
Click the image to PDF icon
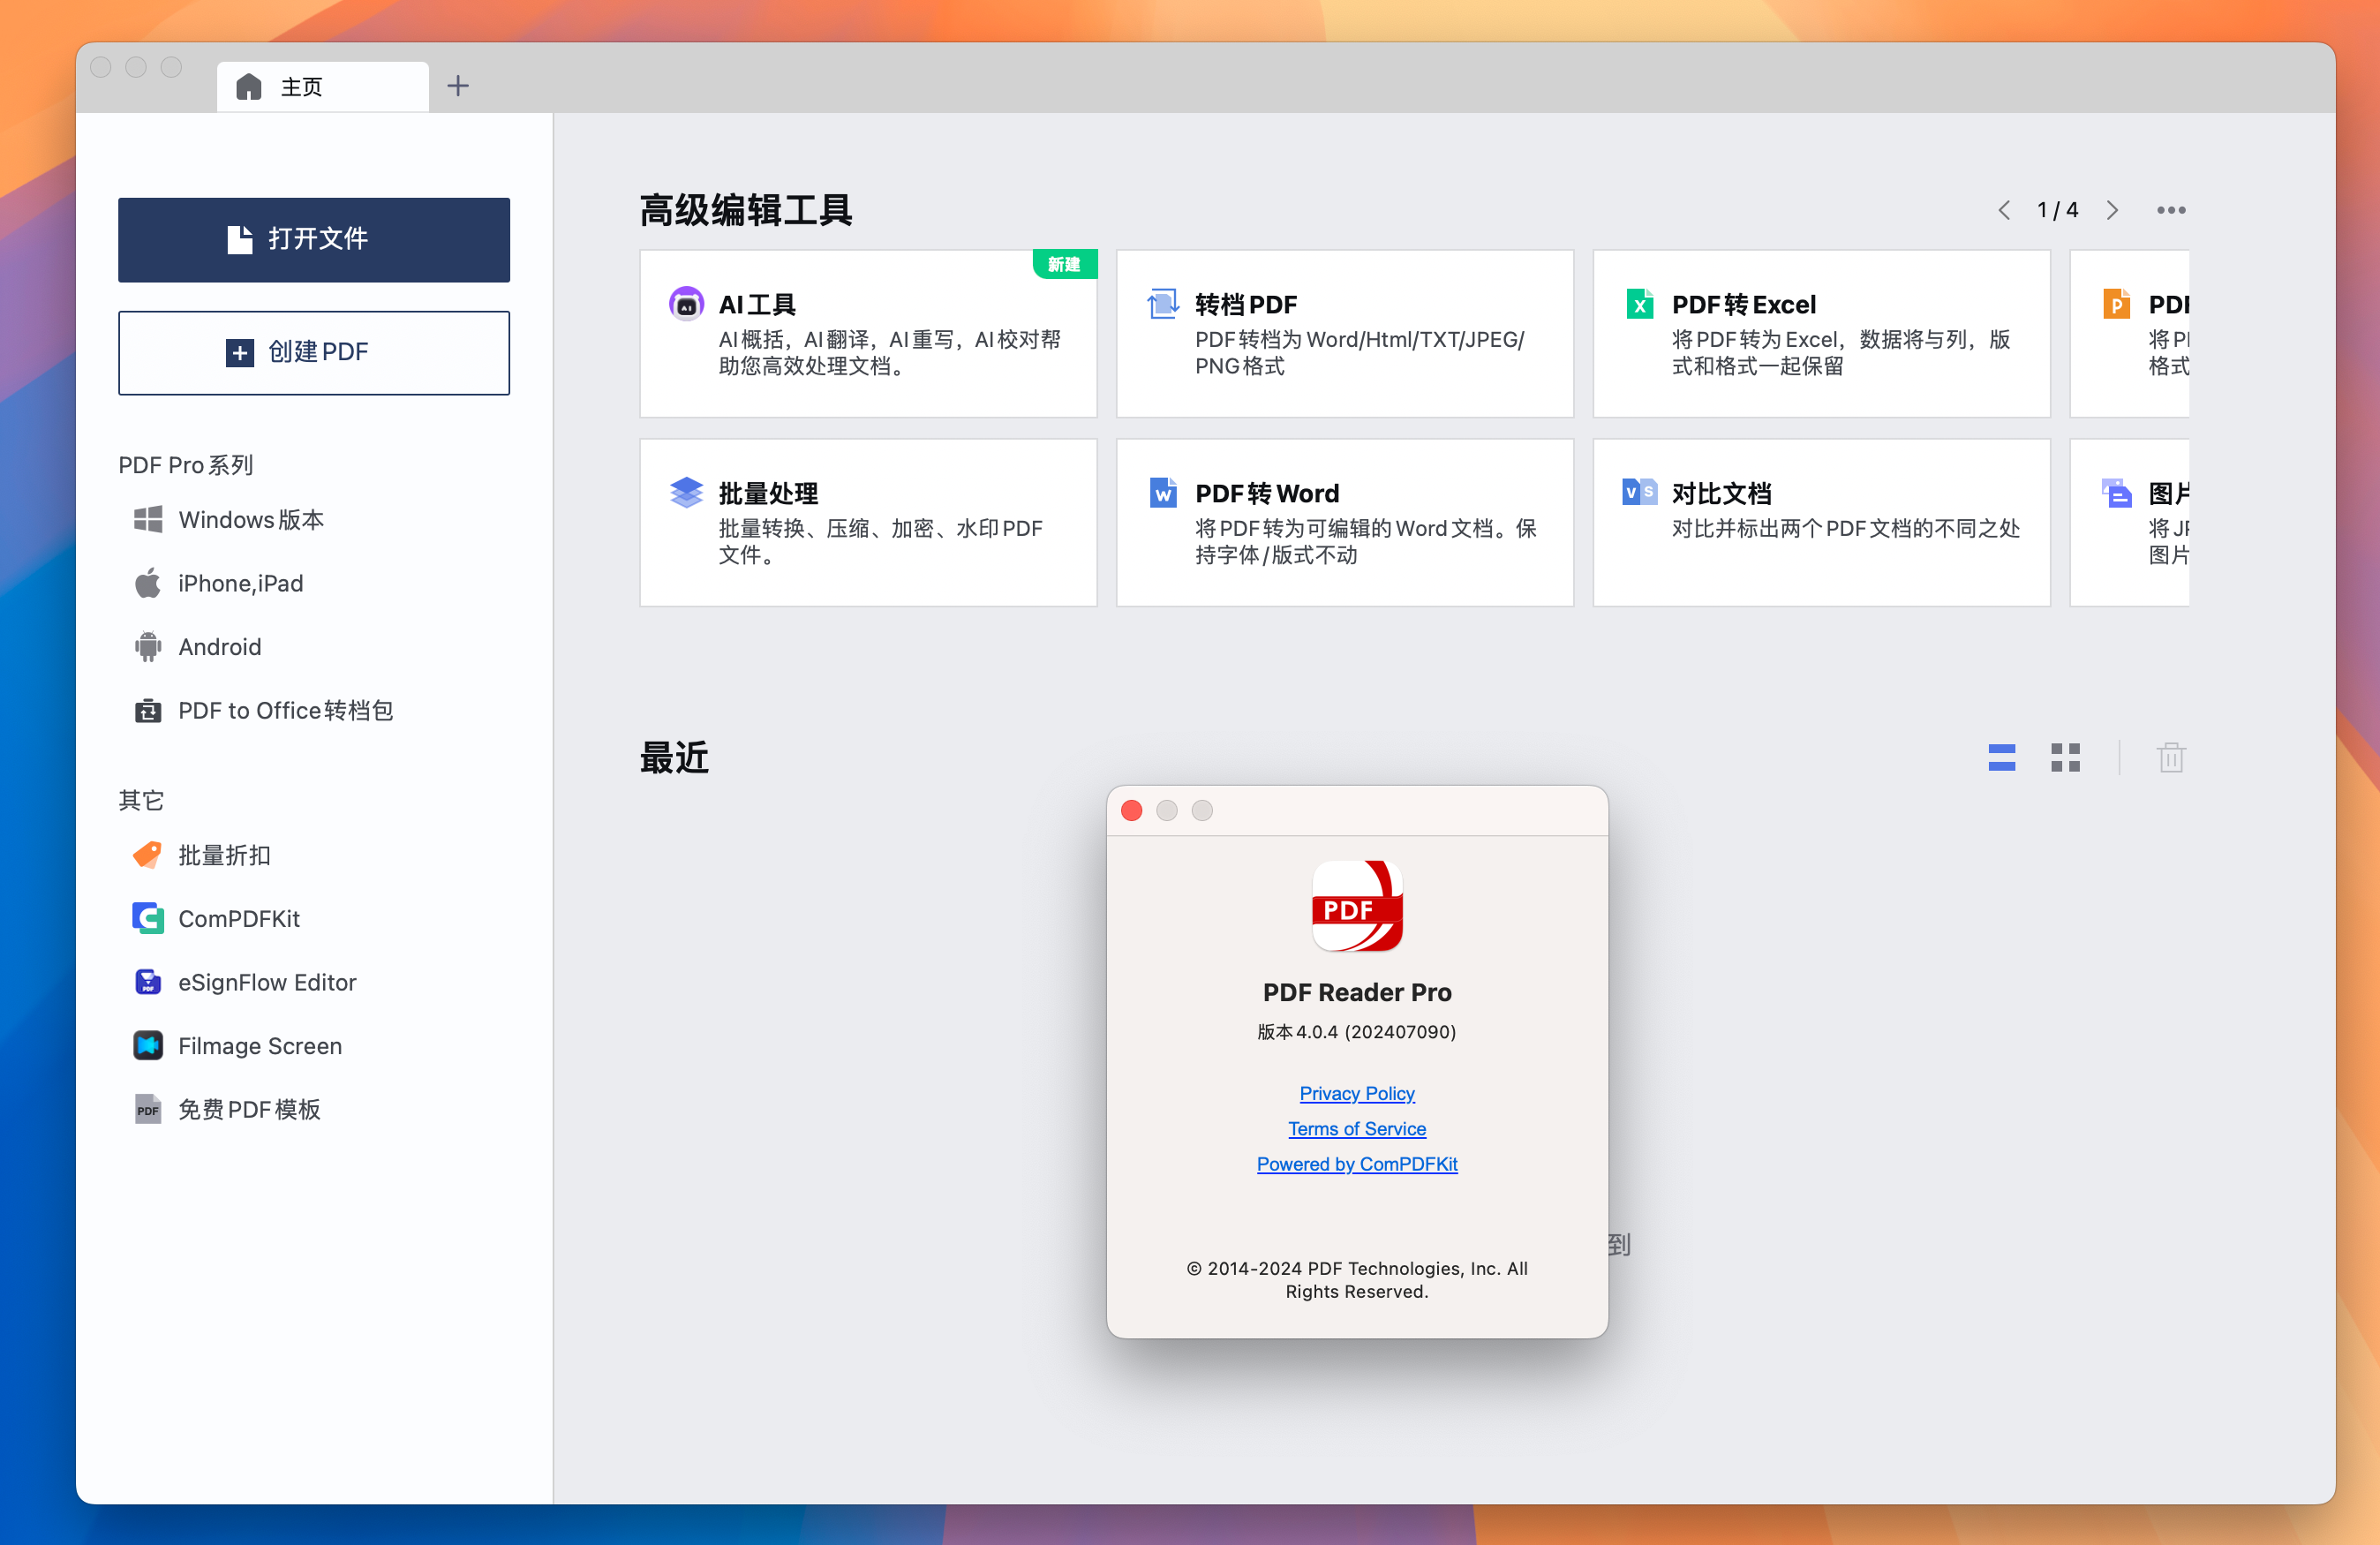tap(2116, 493)
